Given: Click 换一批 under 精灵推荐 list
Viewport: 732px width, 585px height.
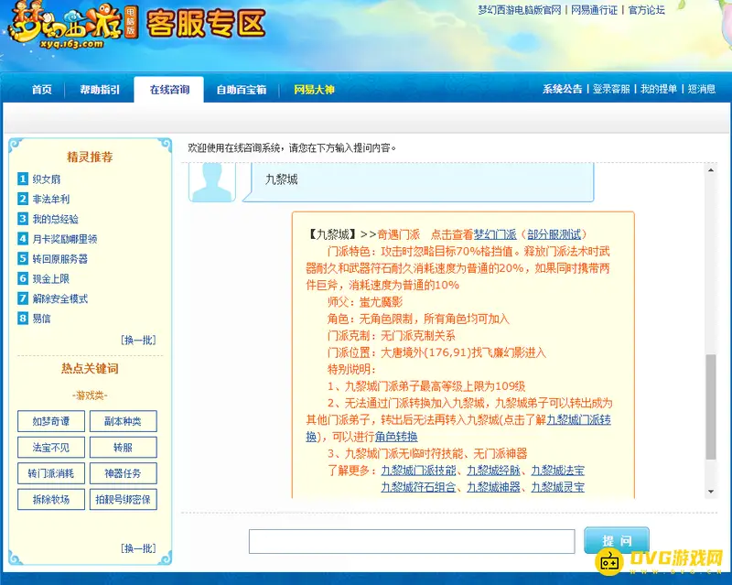Looking at the screenshot, I should (138, 341).
